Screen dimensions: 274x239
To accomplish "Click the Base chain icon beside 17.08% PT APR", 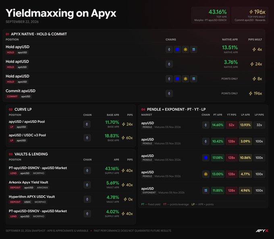I will (x=205, y=158).
